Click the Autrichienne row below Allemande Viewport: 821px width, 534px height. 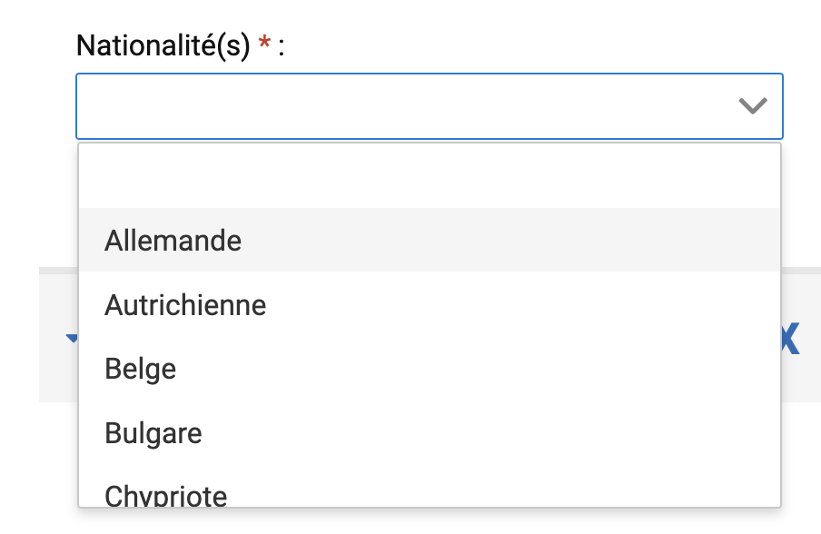[x=429, y=304]
